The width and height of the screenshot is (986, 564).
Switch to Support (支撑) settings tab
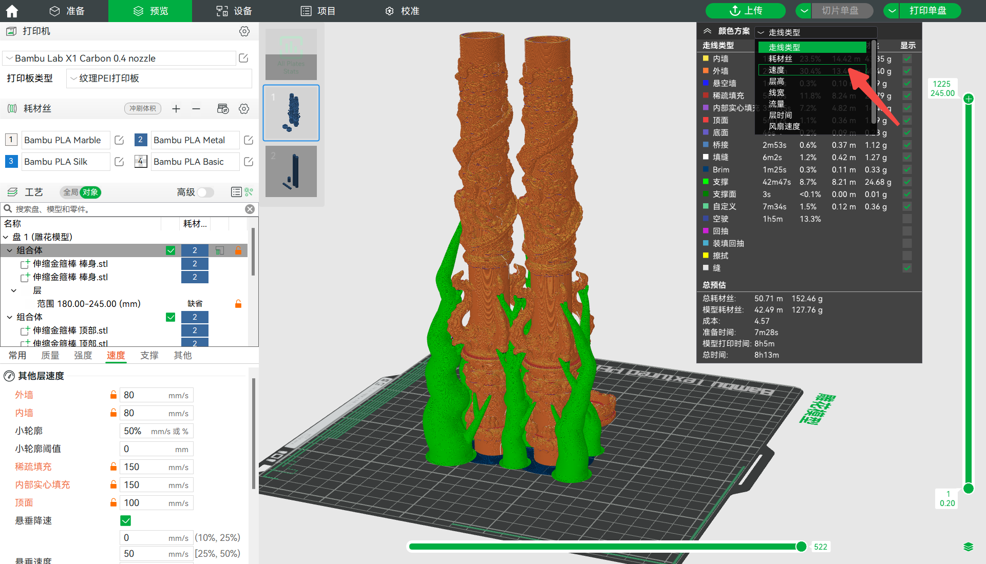(149, 355)
